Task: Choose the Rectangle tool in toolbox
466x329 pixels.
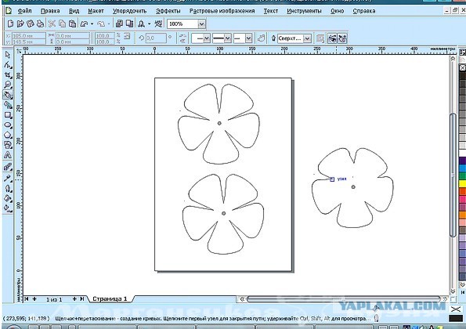Action: point(8,115)
